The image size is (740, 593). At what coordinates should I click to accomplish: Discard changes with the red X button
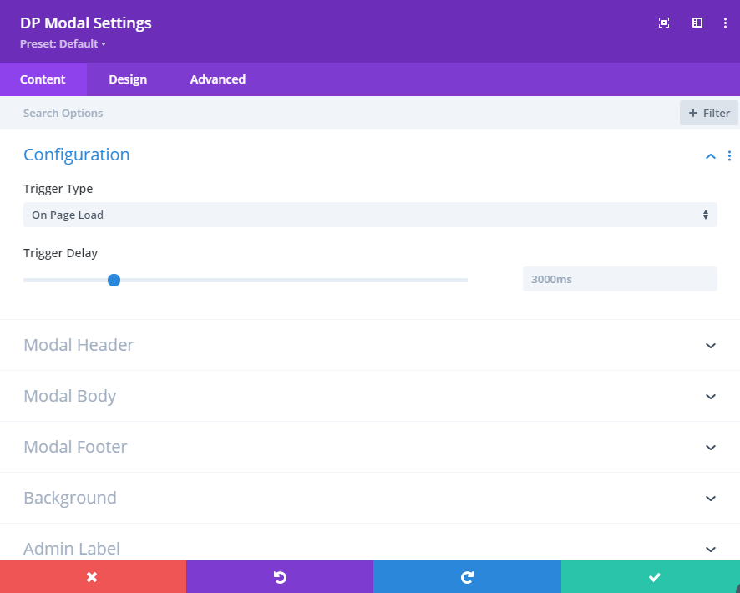point(93,577)
